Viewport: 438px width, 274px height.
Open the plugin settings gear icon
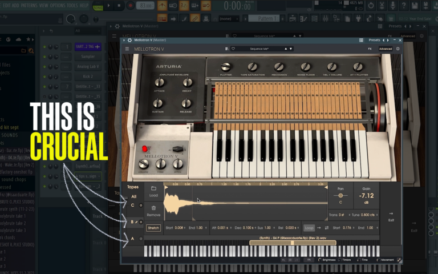(x=398, y=49)
